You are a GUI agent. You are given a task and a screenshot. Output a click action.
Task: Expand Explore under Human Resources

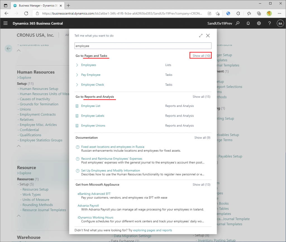pyautogui.click(x=24, y=77)
